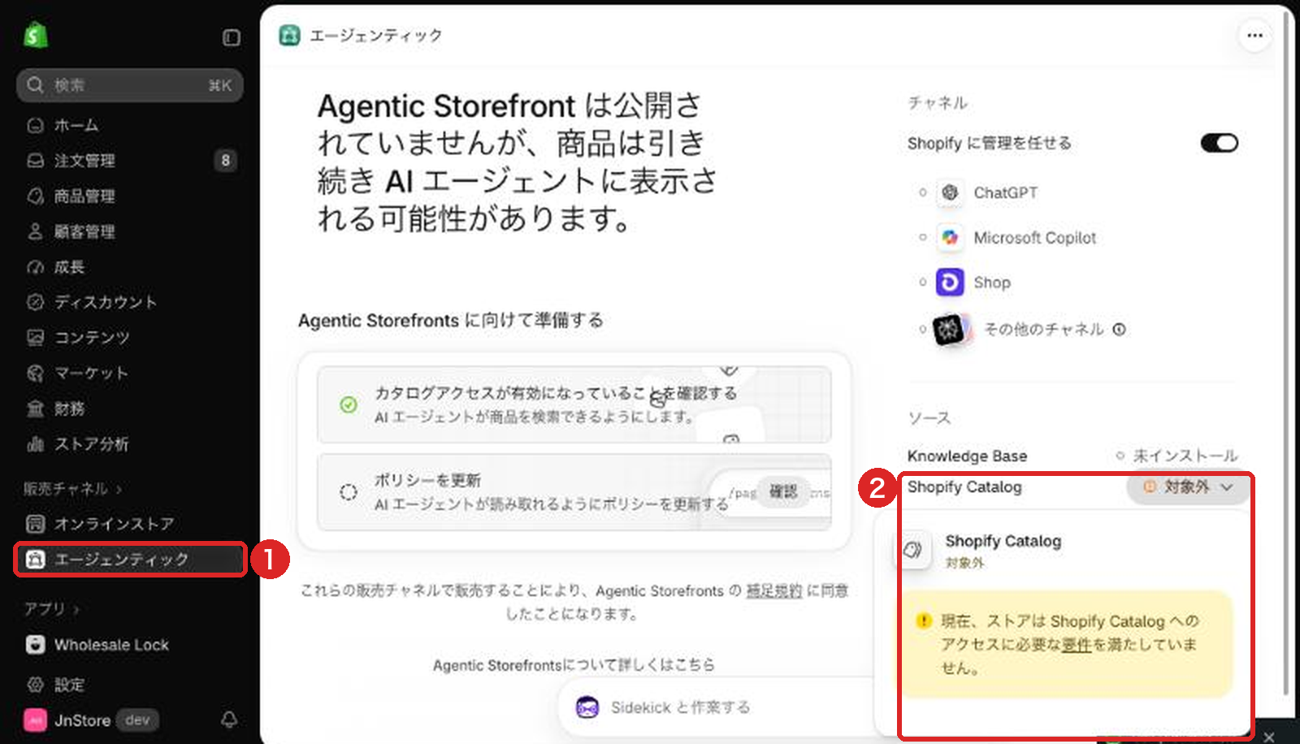The height and width of the screenshot is (744, 1300).
Task: Click the ディスカウント sidebar icon
Action: (x=35, y=302)
